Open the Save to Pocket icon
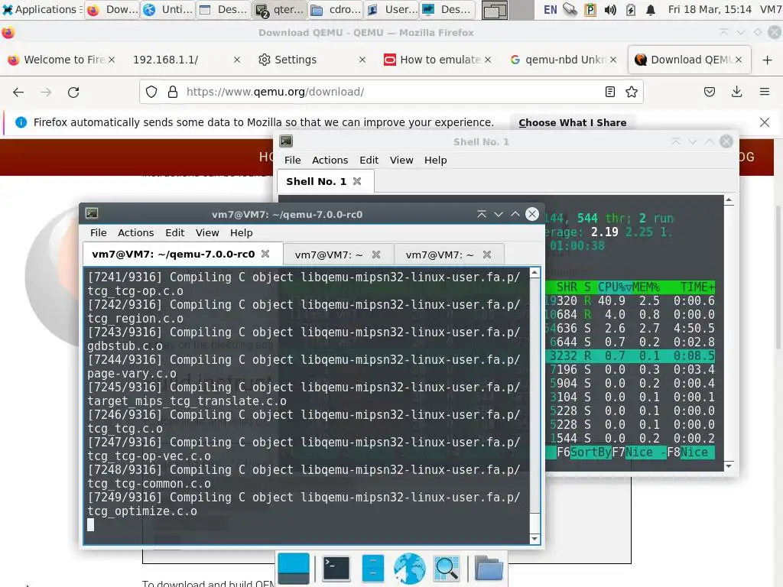This screenshot has width=783, height=587. click(x=710, y=92)
